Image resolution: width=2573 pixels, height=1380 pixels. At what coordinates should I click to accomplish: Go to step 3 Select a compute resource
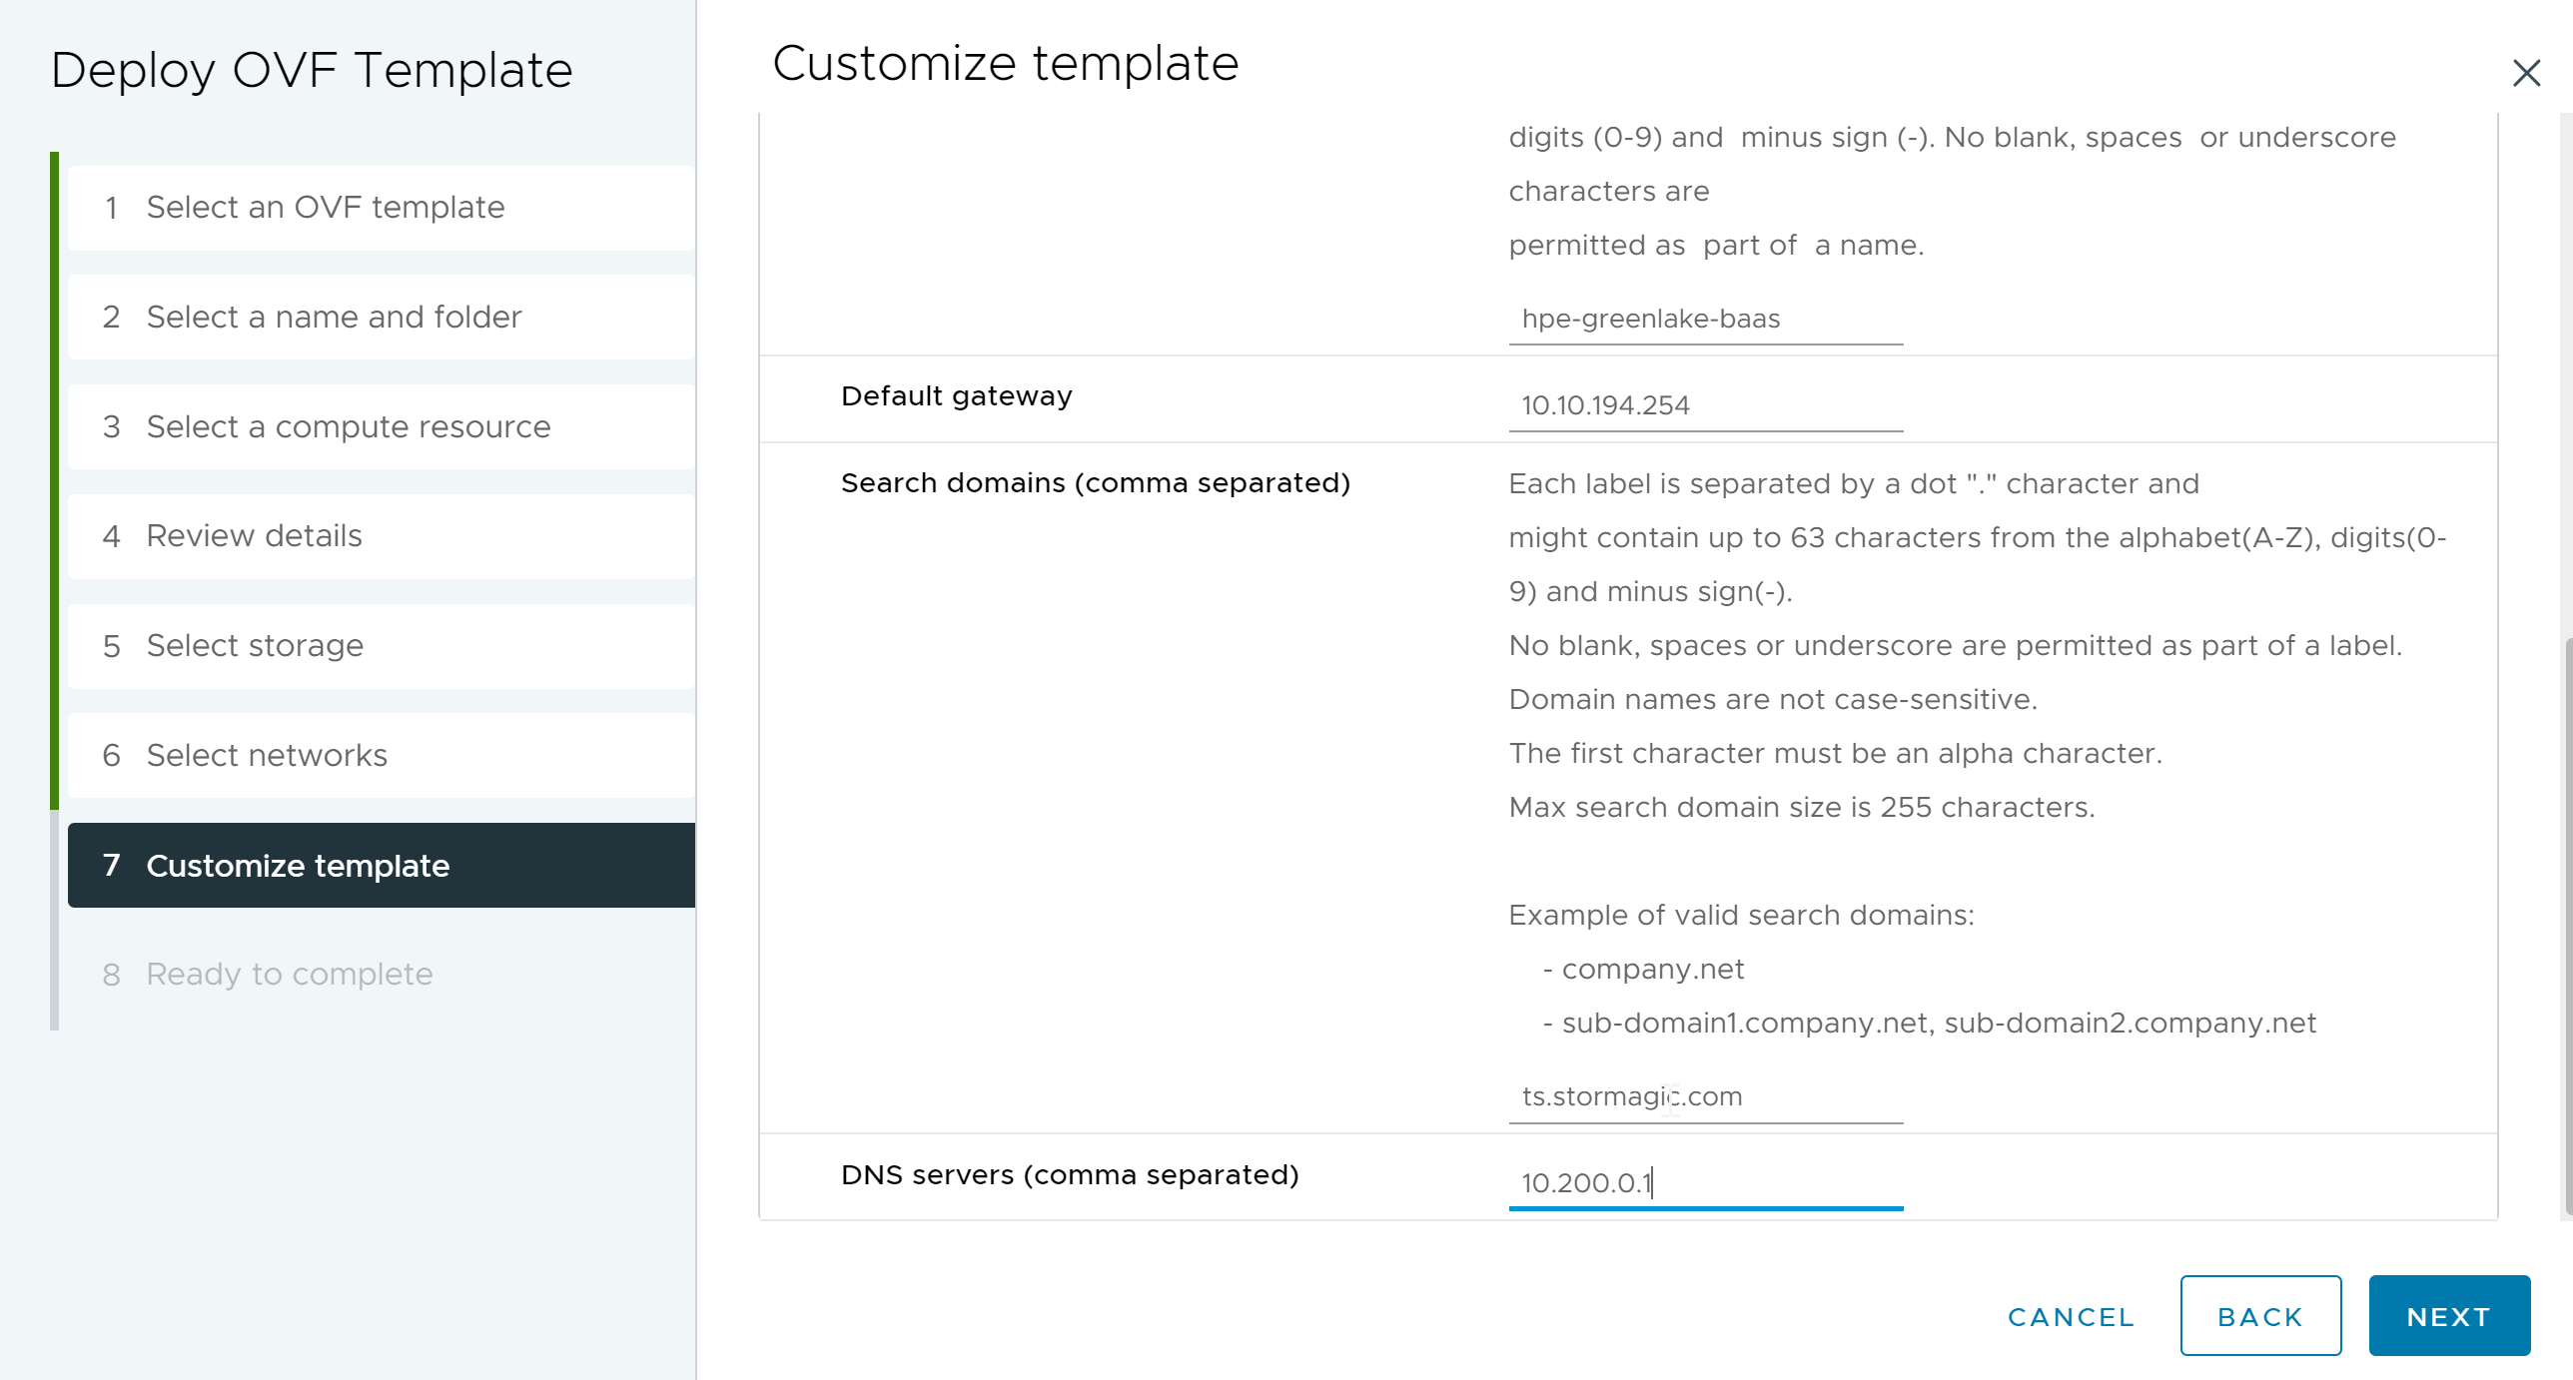coord(382,427)
